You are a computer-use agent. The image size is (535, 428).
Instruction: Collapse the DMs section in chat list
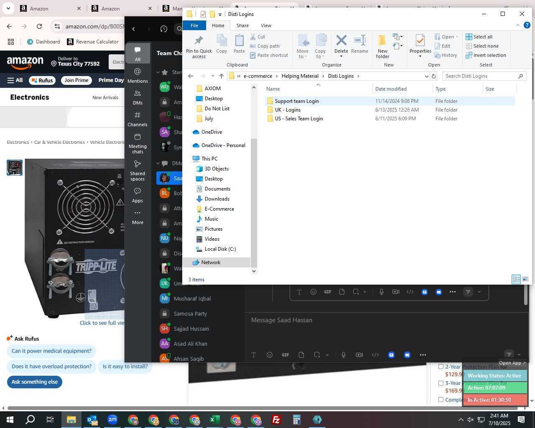tap(158, 163)
